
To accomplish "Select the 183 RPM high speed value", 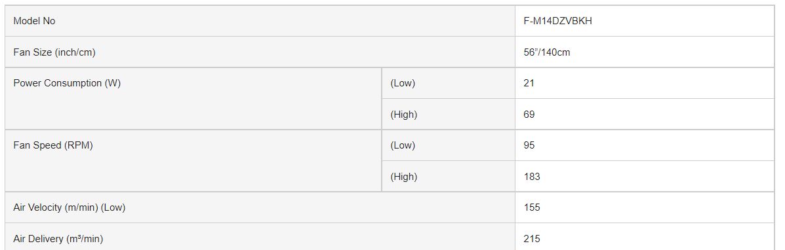I will point(532,177).
